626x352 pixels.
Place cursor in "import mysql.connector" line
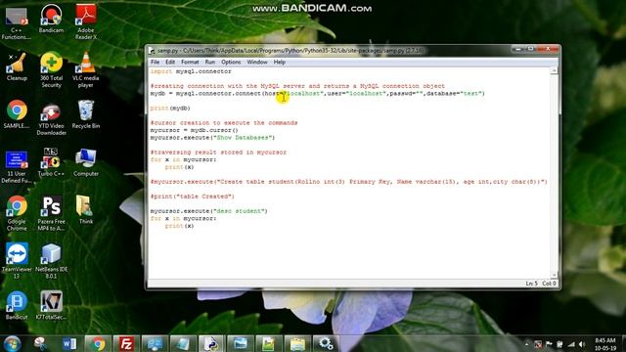click(191, 71)
